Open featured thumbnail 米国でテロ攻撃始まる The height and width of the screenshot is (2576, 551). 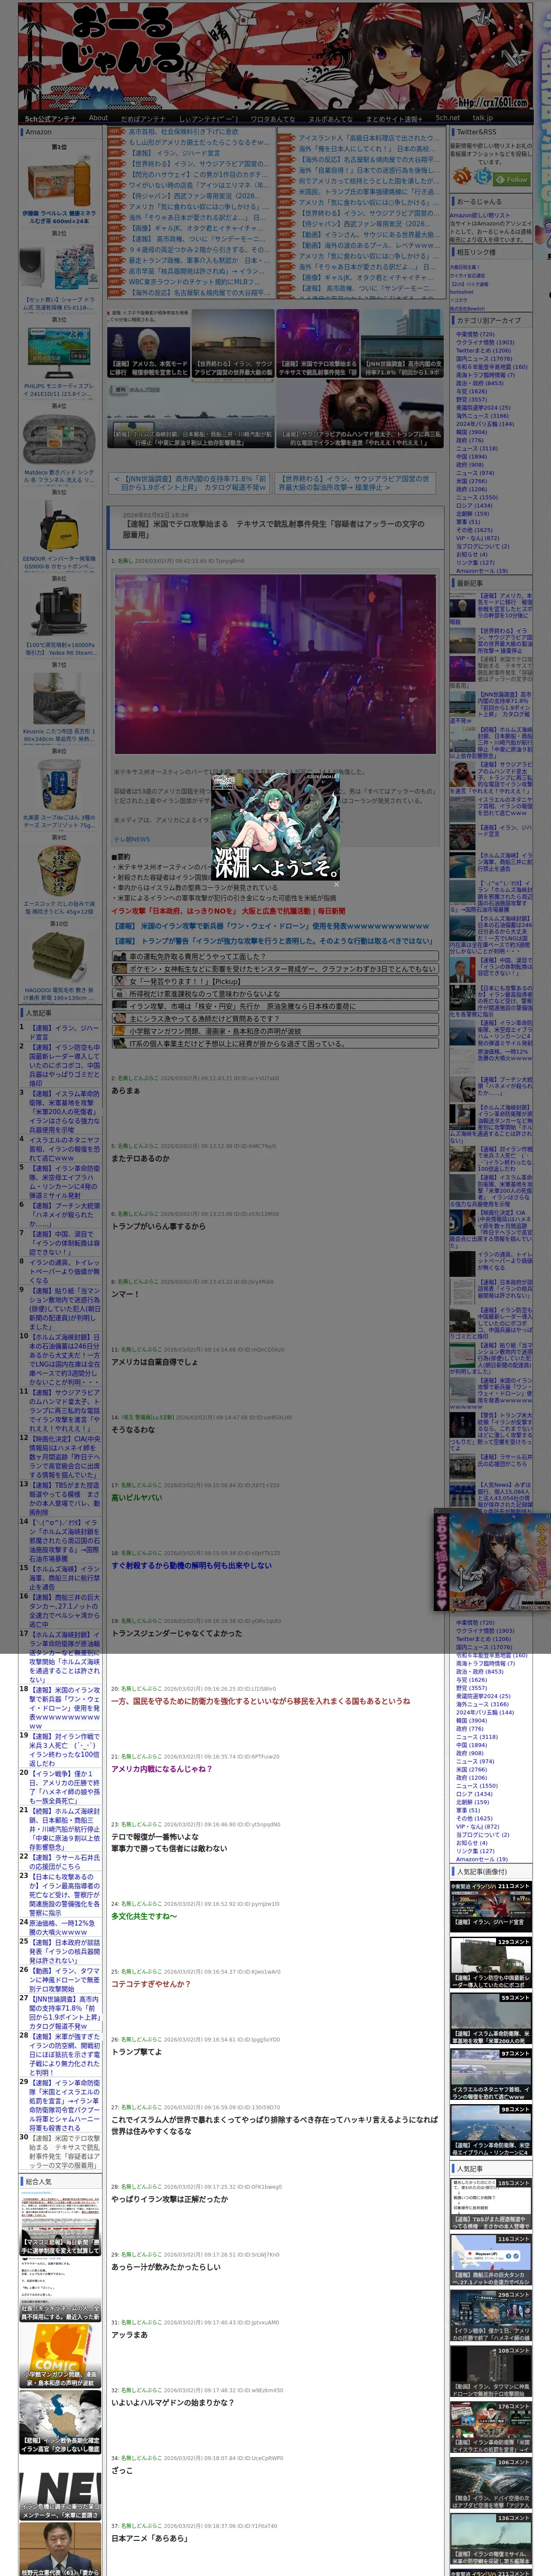point(318,343)
